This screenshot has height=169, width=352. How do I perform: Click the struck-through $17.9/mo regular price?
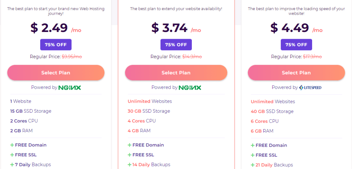click(312, 57)
